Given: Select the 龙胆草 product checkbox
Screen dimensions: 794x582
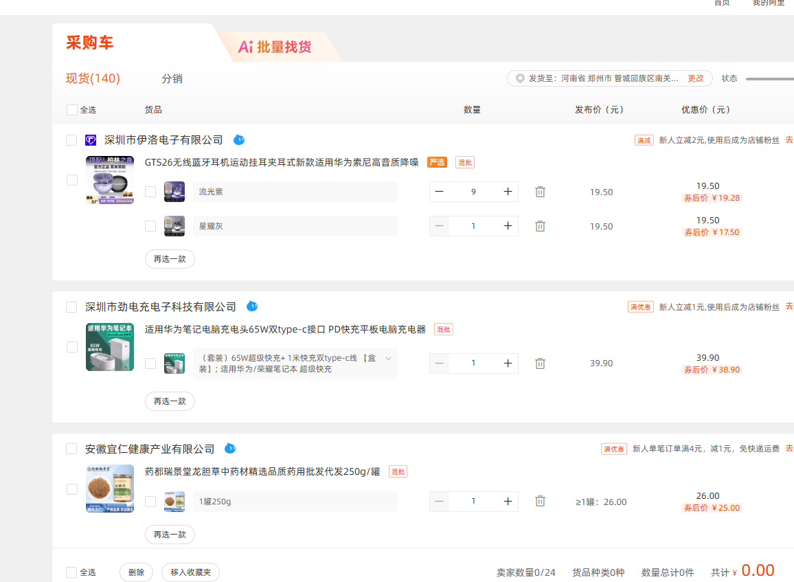Looking at the screenshot, I should pos(72,489).
